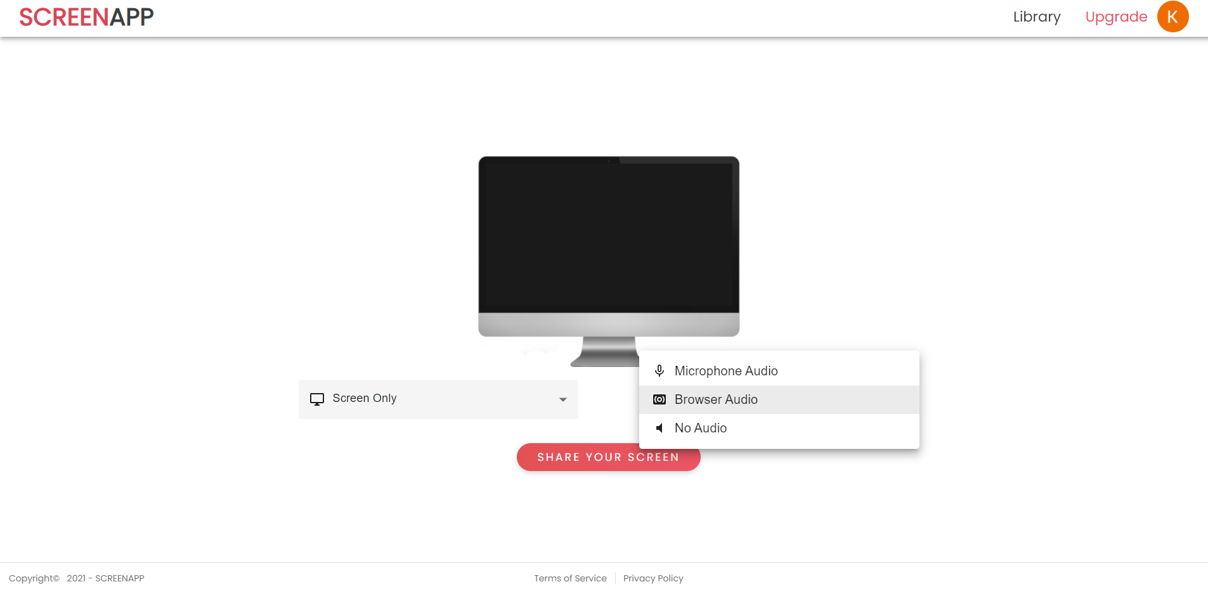Click the Screen Only label text
This screenshot has height=589, width=1208.
365,398
